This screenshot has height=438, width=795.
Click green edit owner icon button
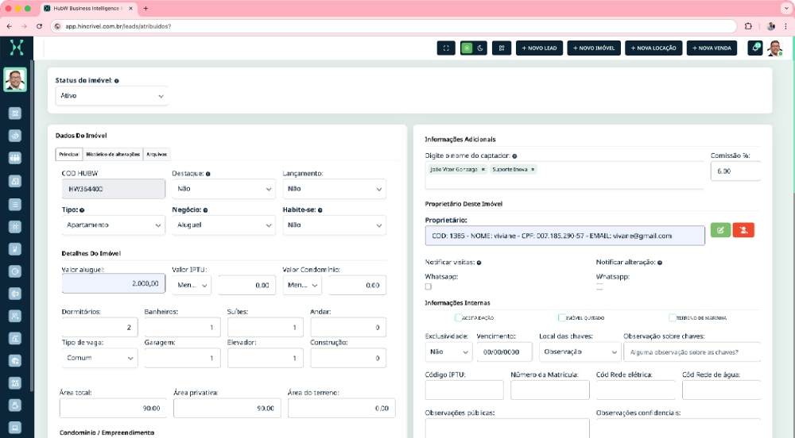(x=720, y=230)
